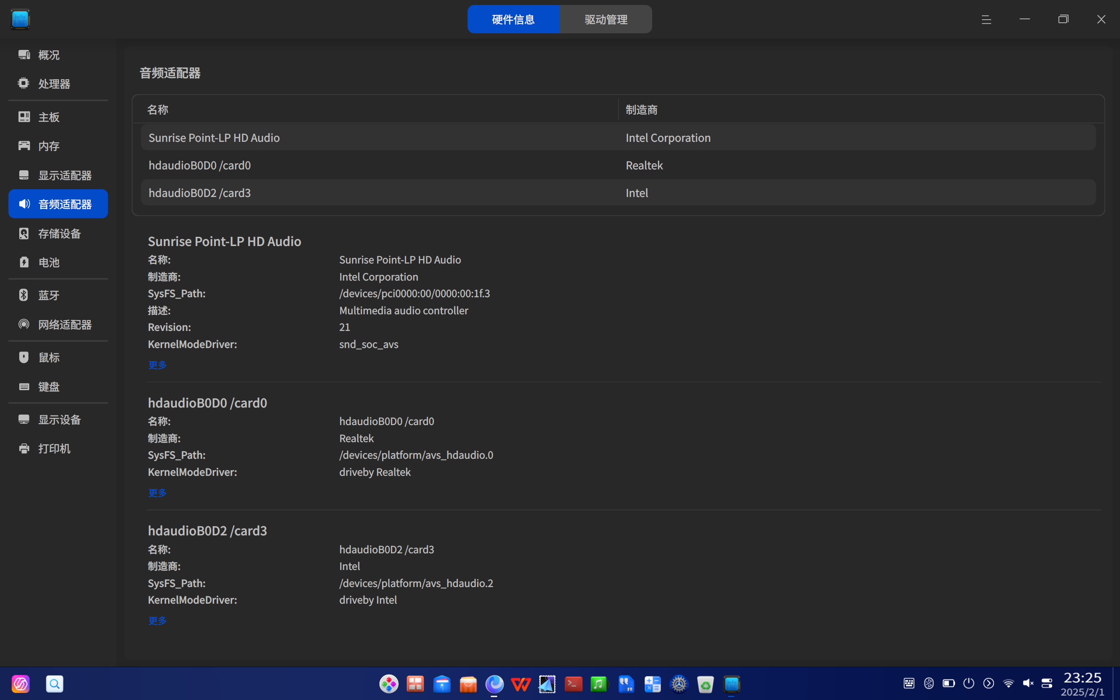Expand 更多 under hdaudioB0D0 /card0 details
The image size is (1120, 700).
(158, 492)
